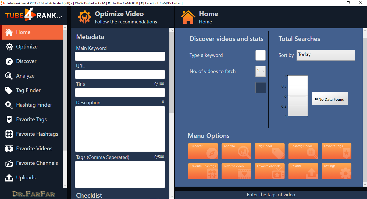Click the Tag Finder tag icon
Viewport: 367px width, 199px height.
(9, 90)
